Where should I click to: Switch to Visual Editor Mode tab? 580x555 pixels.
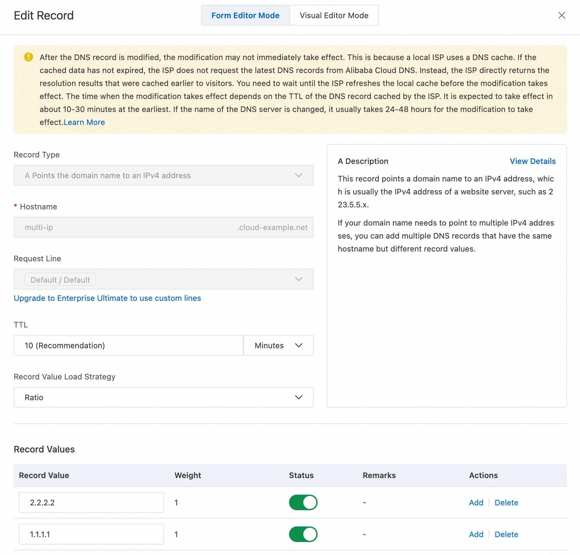pyautogui.click(x=334, y=15)
